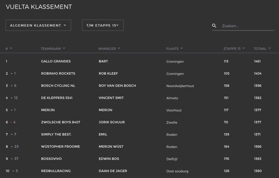This screenshot has height=178, width=279.
Task: Sort table by TEAMNAAM column header
Action: pyautogui.click(x=51, y=49)
